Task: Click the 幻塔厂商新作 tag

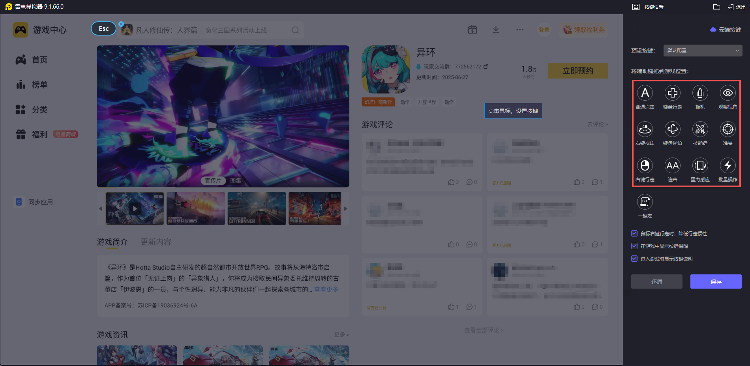Action: click(378, 102)
